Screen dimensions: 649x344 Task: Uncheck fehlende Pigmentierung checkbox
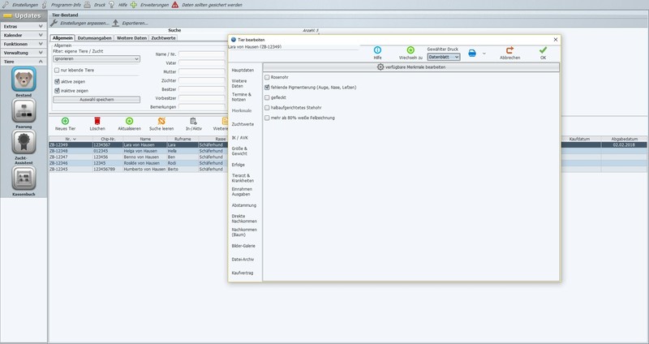pos(267,88)
